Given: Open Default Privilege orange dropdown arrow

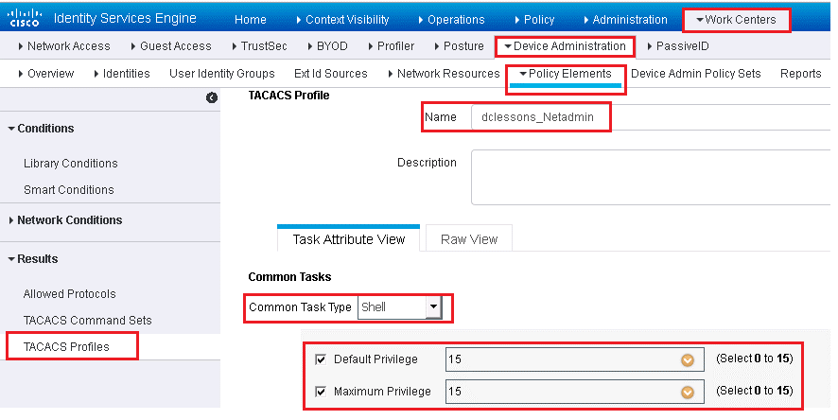Looking at the screenshot, I should coord(688,360).
